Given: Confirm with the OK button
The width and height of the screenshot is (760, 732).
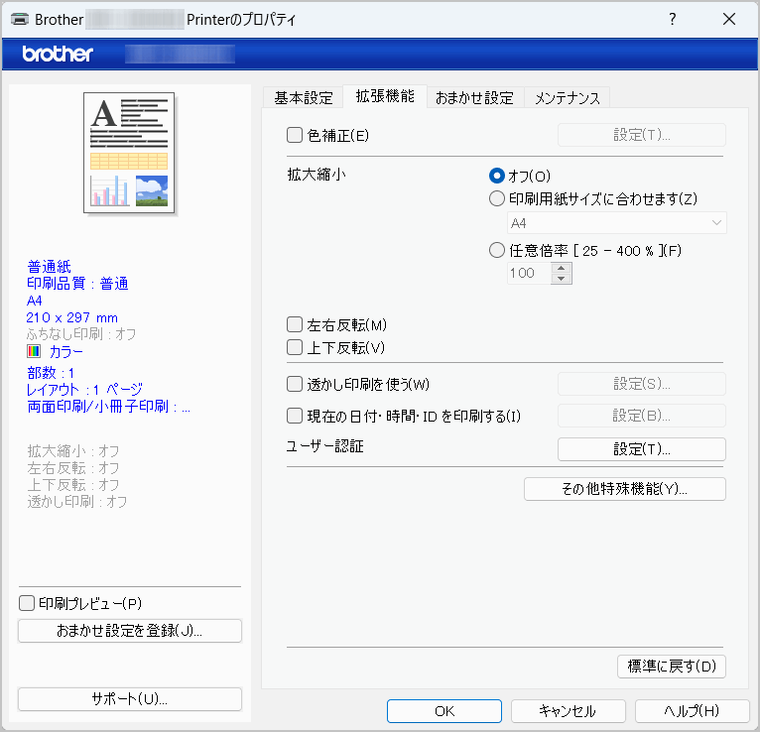Looking at the screenshot, I should (x=443, y=711).
